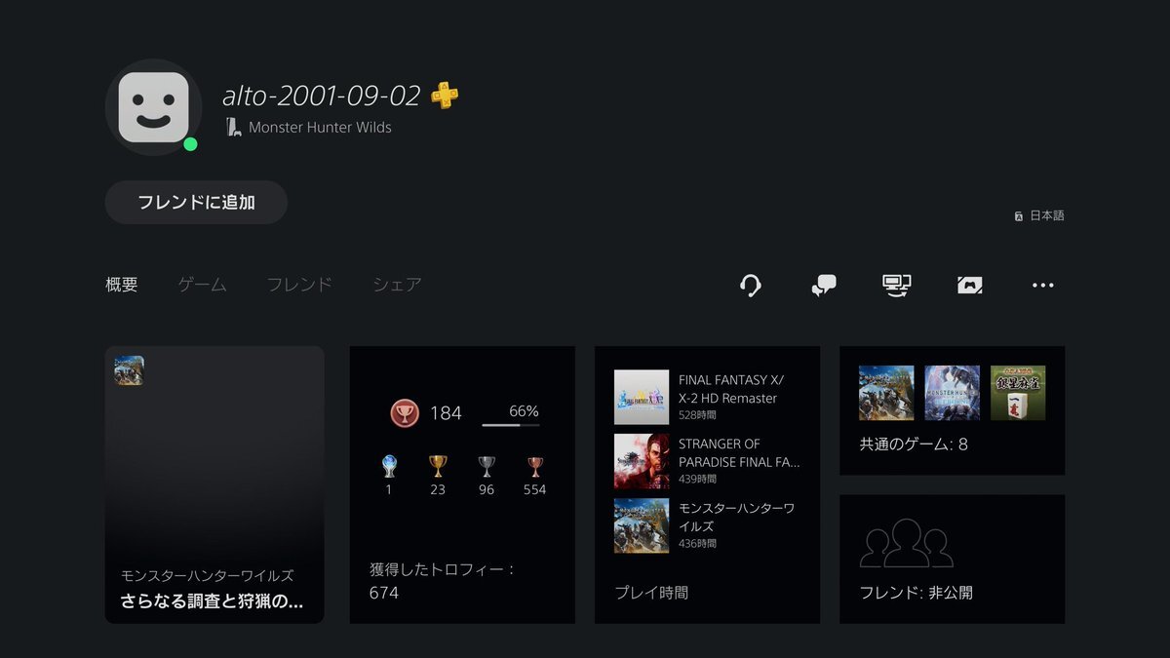This screenshot has height=658, width=1170.
Task: Open the 獲得したトロフィー 674 card
Action: tap(462, 484)
